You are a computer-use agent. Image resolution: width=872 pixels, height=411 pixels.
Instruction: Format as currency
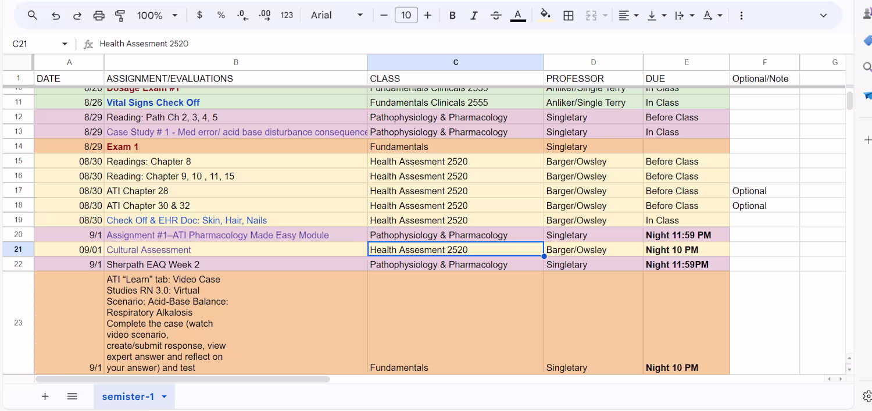tap(199, 15)
